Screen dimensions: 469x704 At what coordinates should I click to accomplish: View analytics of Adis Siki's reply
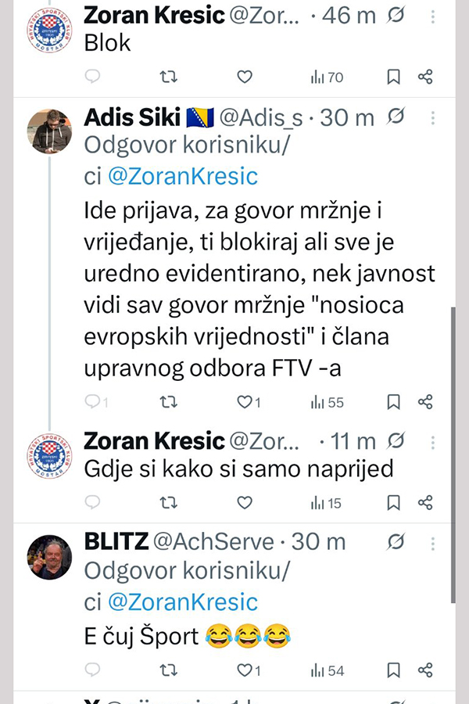[327, 402]
